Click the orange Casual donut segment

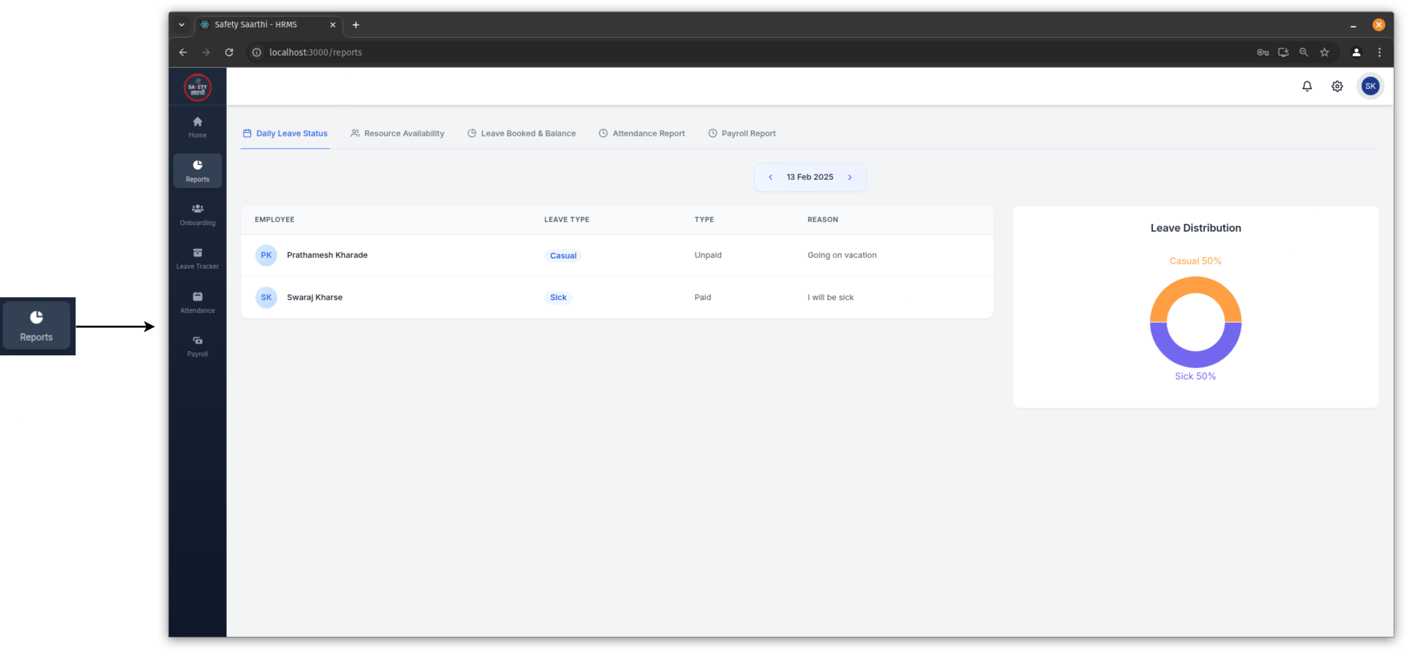(1195, 286)
